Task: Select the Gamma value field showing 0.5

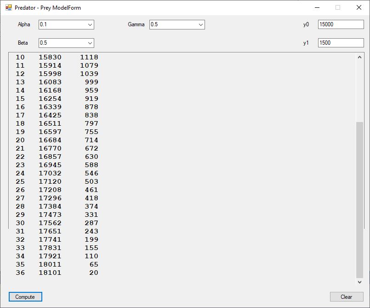Action: pos(172,25)
